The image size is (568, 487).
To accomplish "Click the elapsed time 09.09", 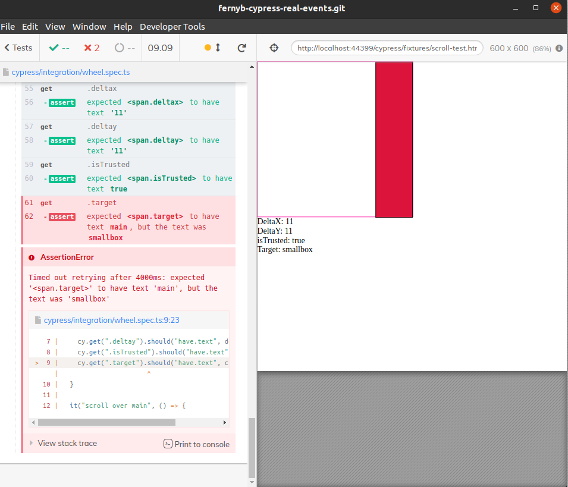I will pyautogui.click(x=160, y=48).
